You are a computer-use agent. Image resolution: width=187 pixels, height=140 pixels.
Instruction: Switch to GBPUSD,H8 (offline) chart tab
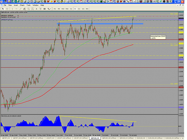coord(109,138)
